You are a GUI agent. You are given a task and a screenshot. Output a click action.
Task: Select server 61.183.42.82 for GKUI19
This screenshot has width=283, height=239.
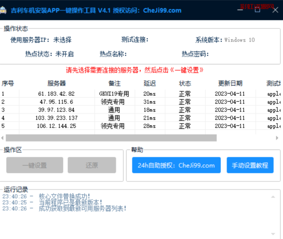pyautogui.click(x=56, y=94)
